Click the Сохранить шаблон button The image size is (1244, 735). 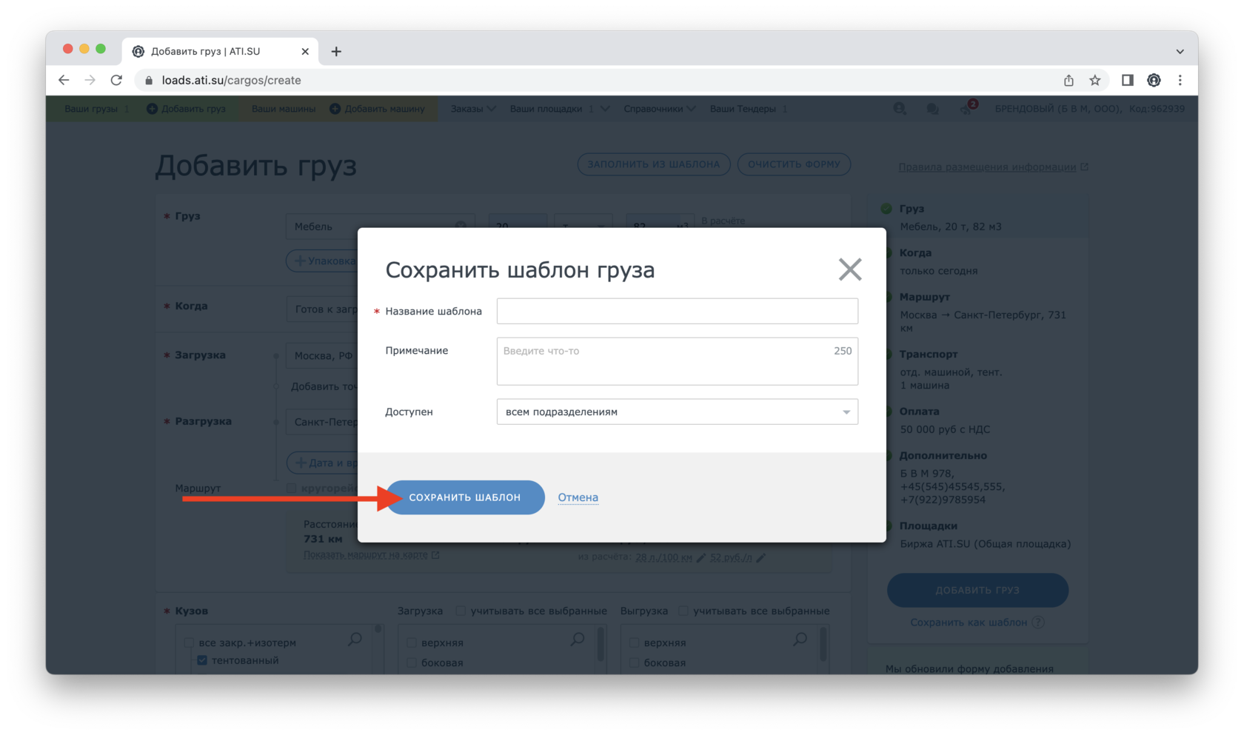point(465,497)
